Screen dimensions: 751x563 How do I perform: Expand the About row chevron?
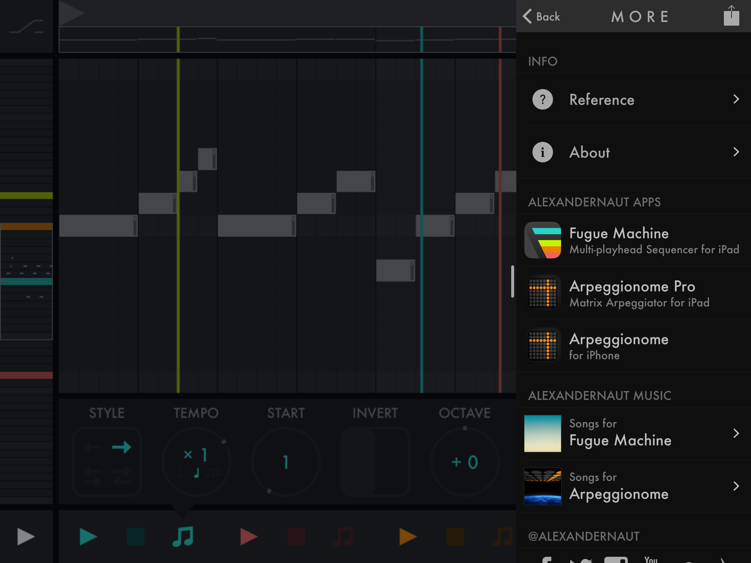coord(736,152)
